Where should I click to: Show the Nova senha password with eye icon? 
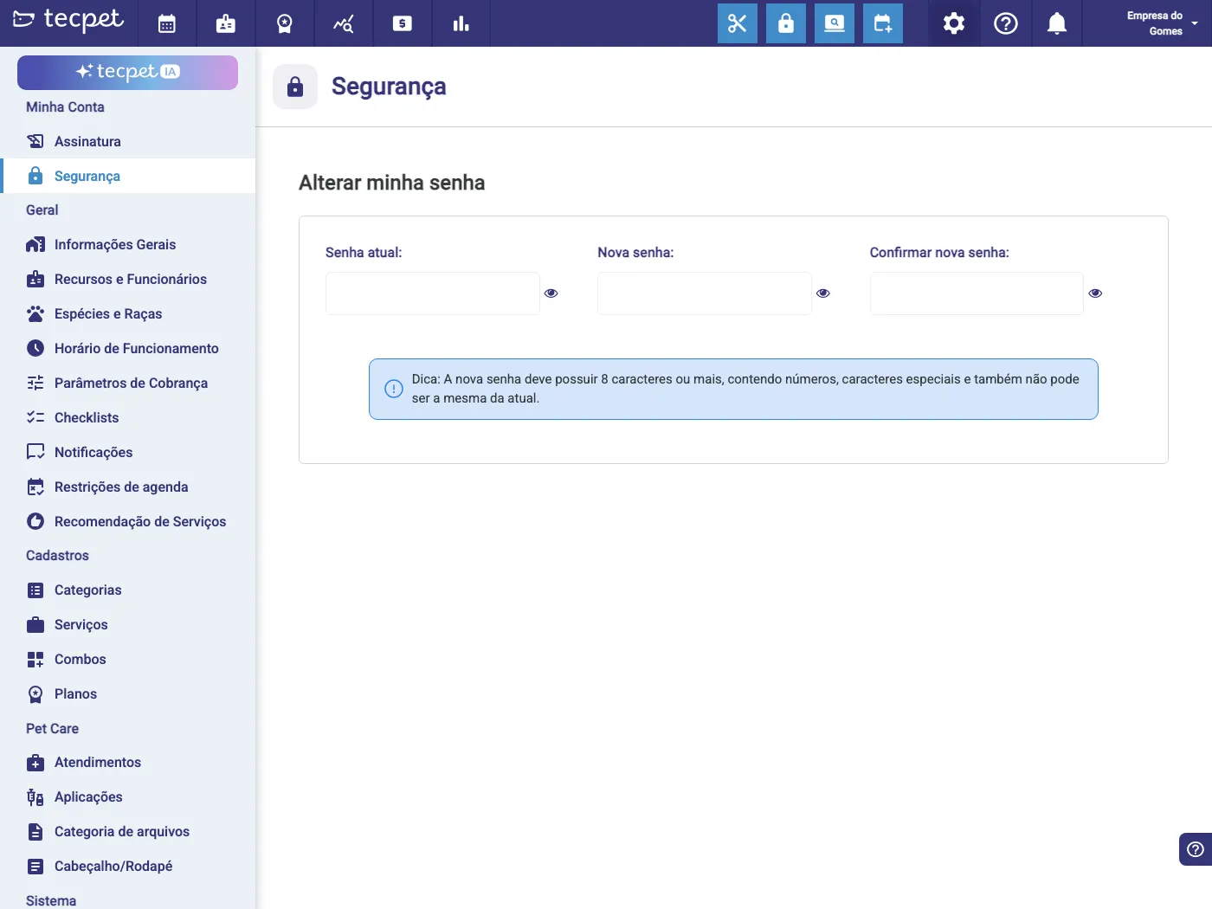pyautogui.click(x=823, y=293)
